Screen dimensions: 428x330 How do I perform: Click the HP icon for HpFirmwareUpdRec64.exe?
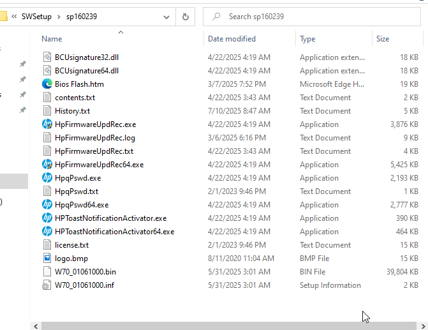pyautogui.click(x=47, y=164)
